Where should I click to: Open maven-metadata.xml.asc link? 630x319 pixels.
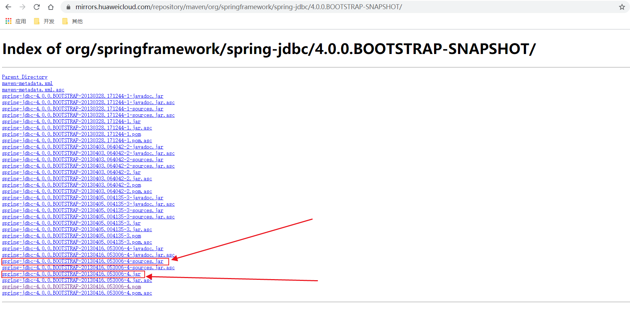(33, 90)
